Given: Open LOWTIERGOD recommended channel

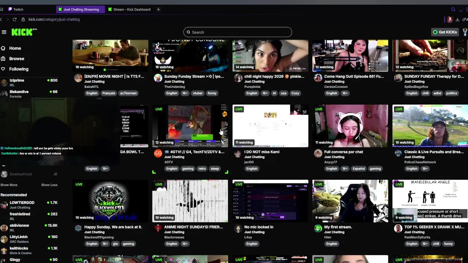Looking at the screenshot, I should [x=29, y=205].
